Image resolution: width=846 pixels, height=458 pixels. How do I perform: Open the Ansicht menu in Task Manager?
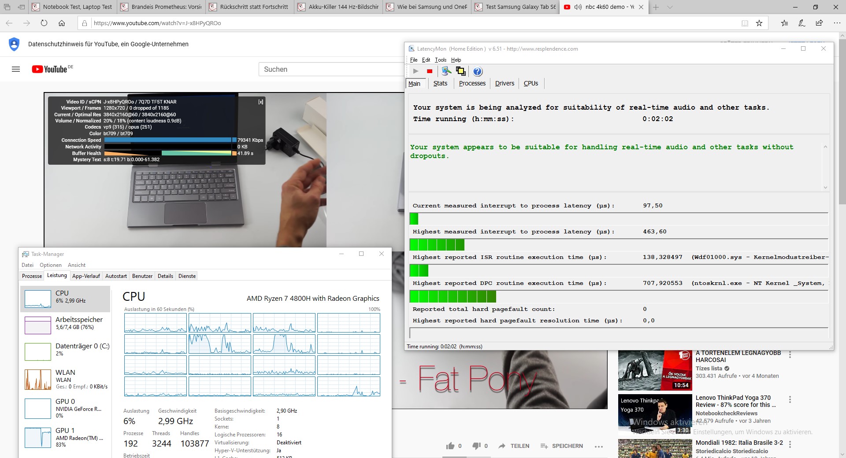click(x=77, y=265)
